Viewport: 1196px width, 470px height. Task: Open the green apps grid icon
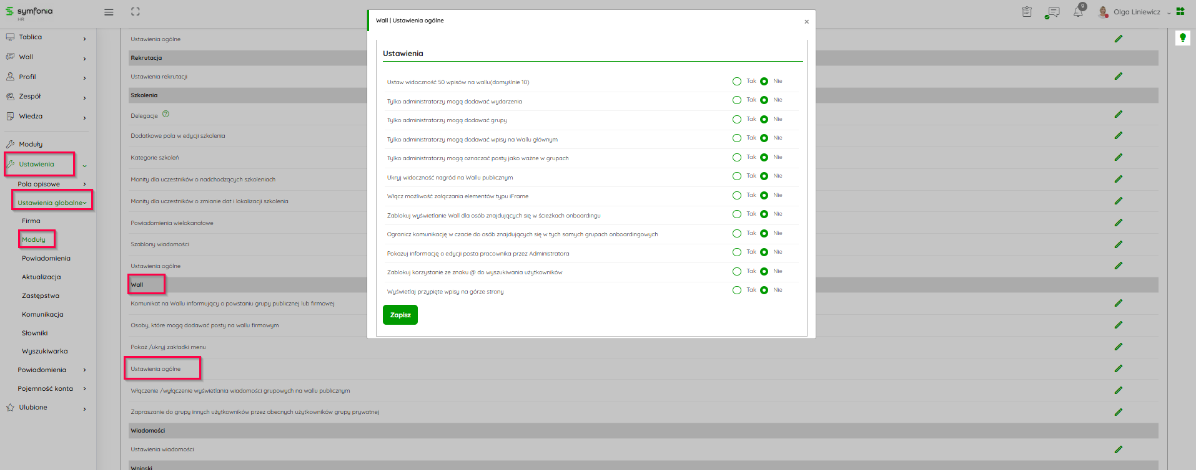1180,11
